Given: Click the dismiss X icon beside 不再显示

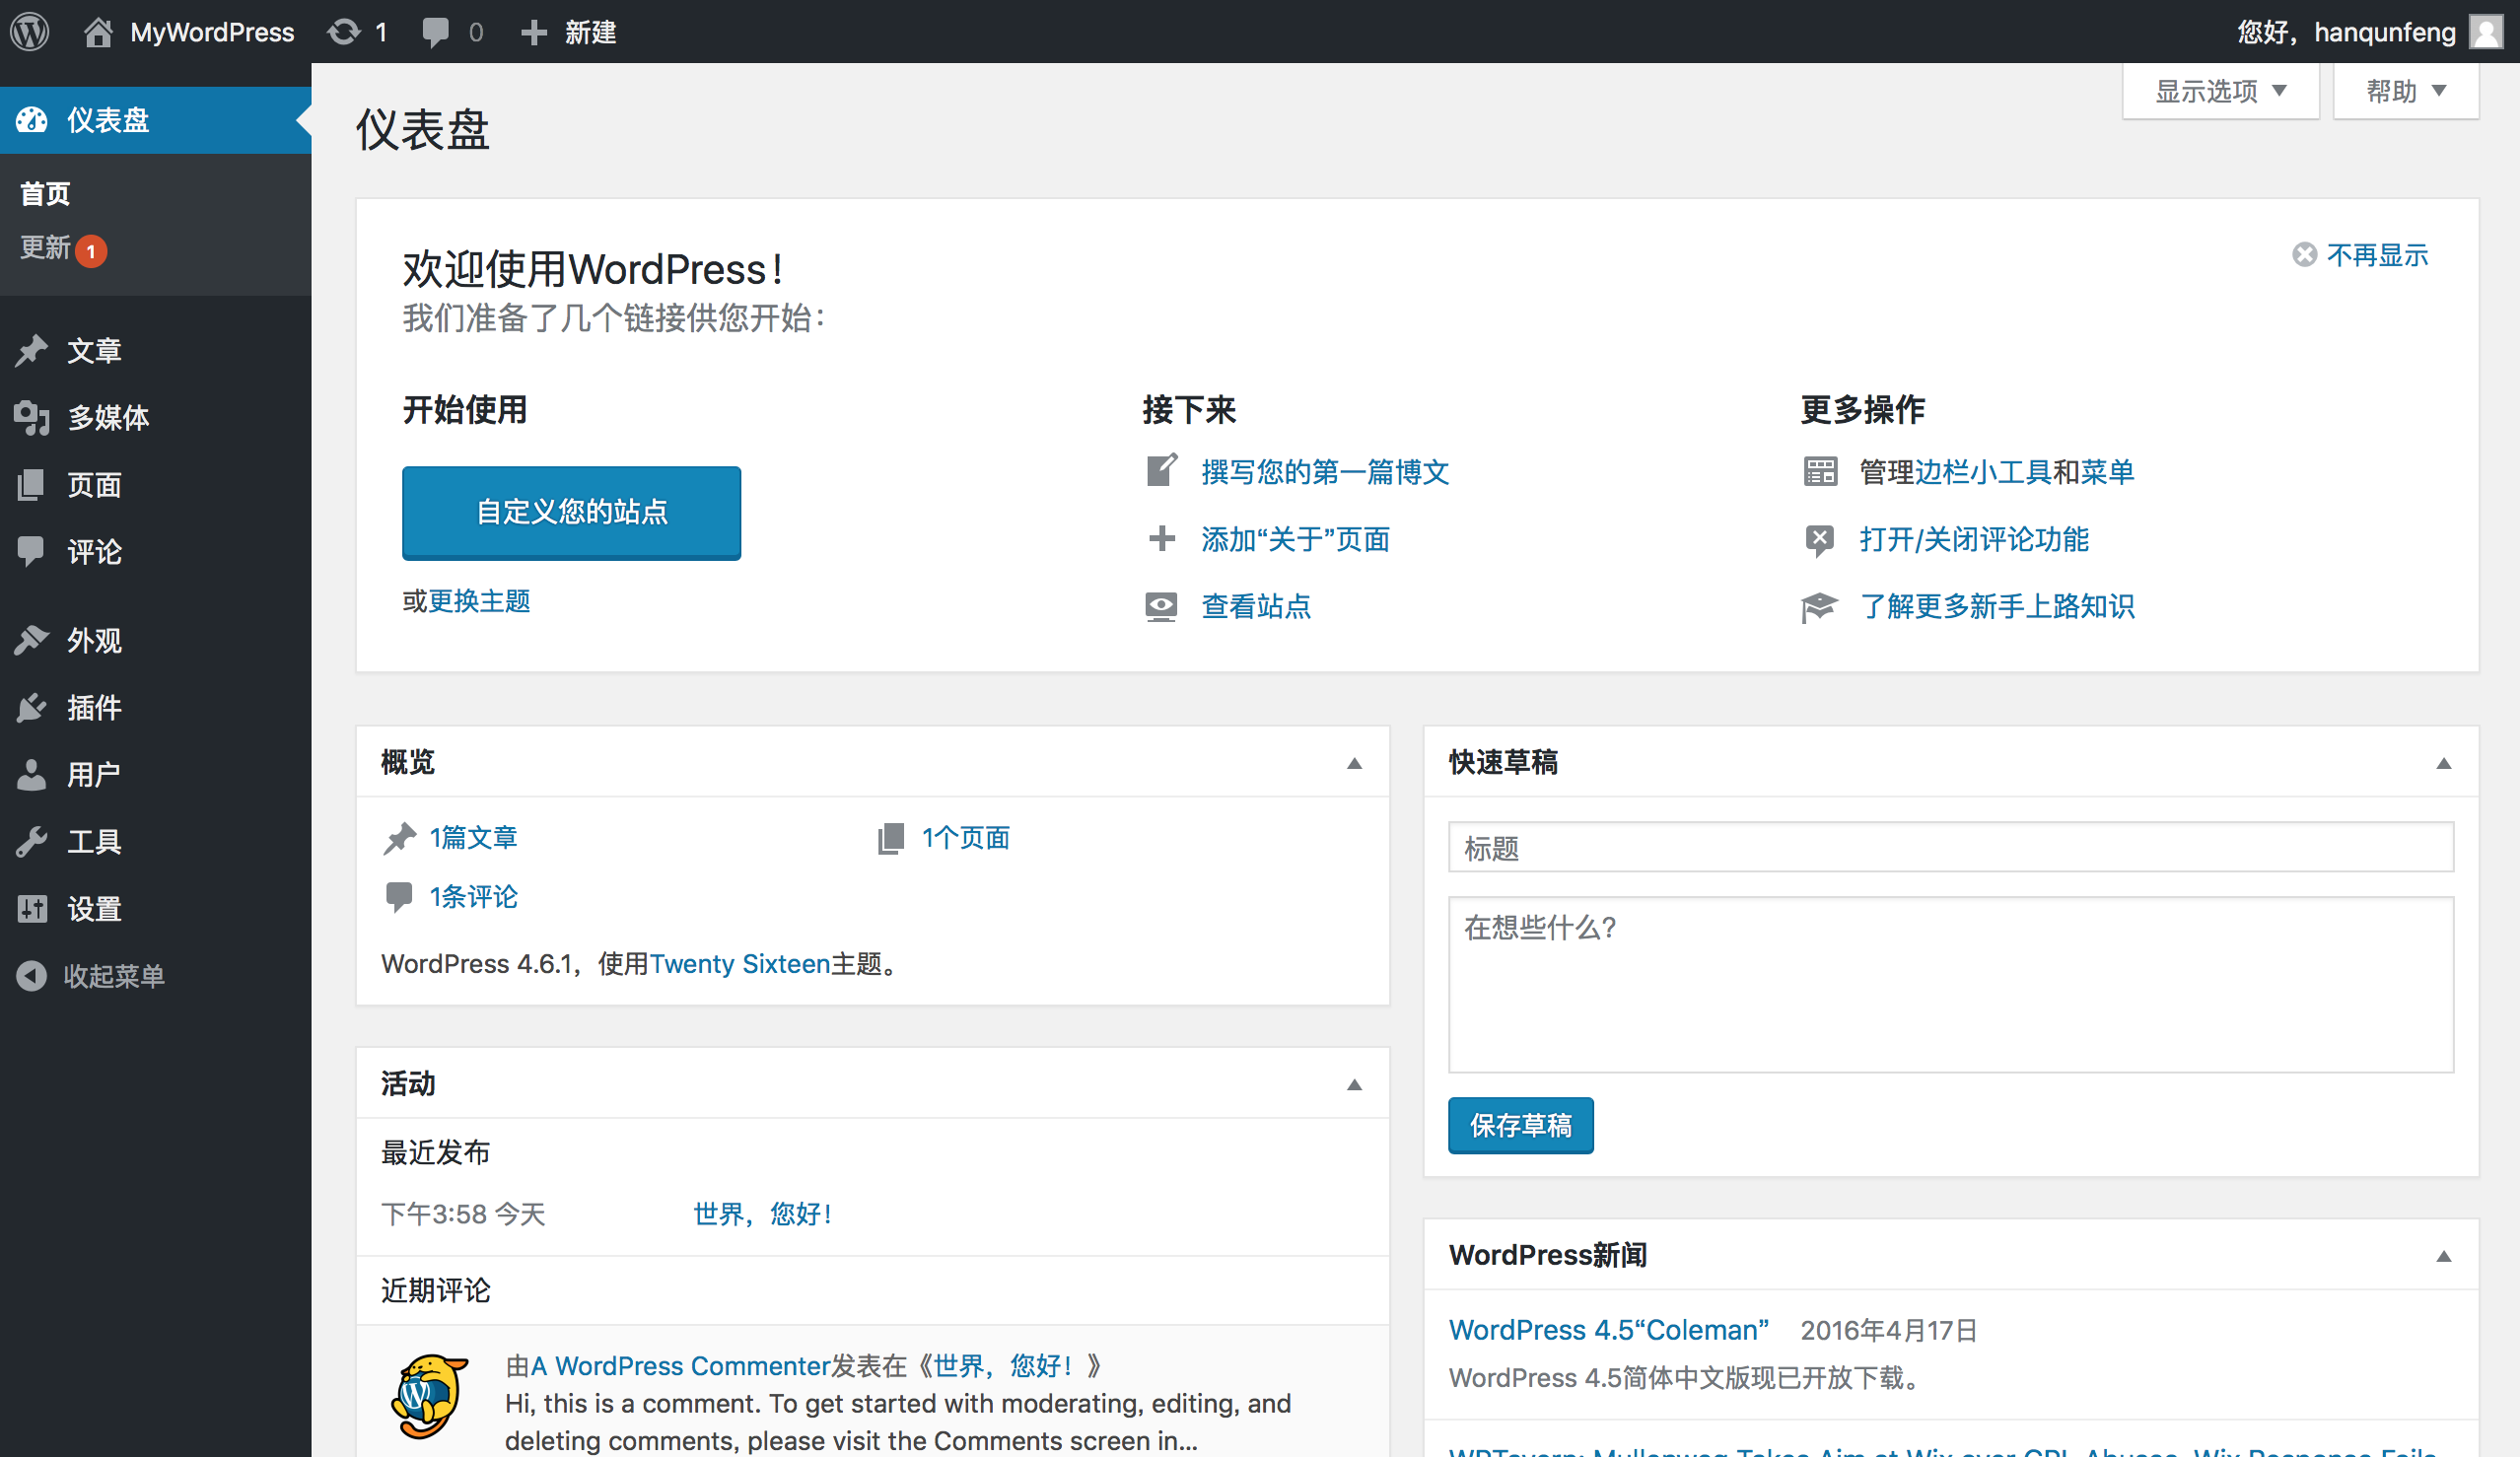Looking at the screenshot, I should 2304,255.
